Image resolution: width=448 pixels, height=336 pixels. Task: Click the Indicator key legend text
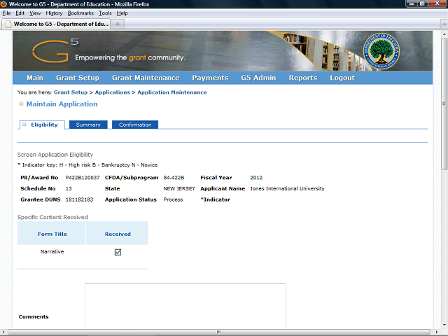(87, 165)
